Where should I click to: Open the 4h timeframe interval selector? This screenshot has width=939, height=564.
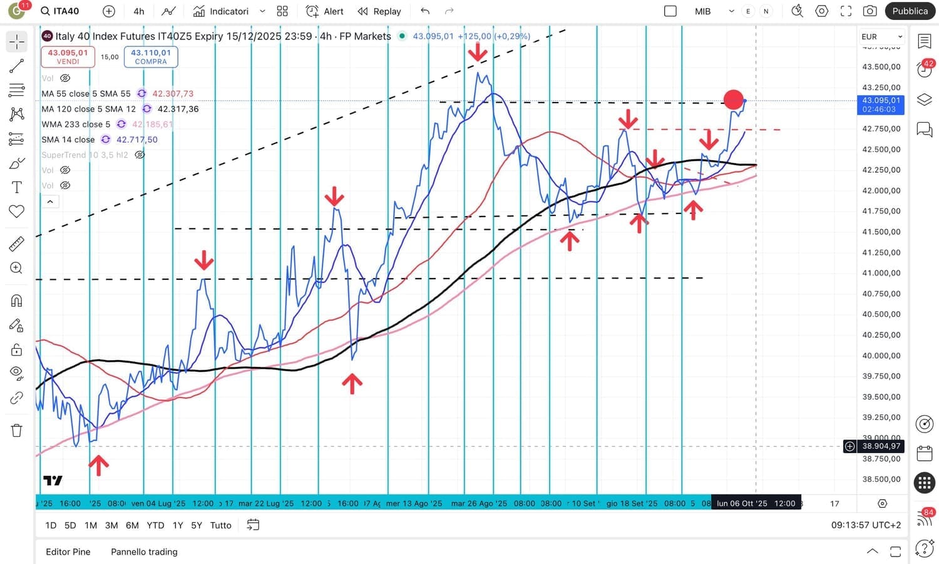139,11
